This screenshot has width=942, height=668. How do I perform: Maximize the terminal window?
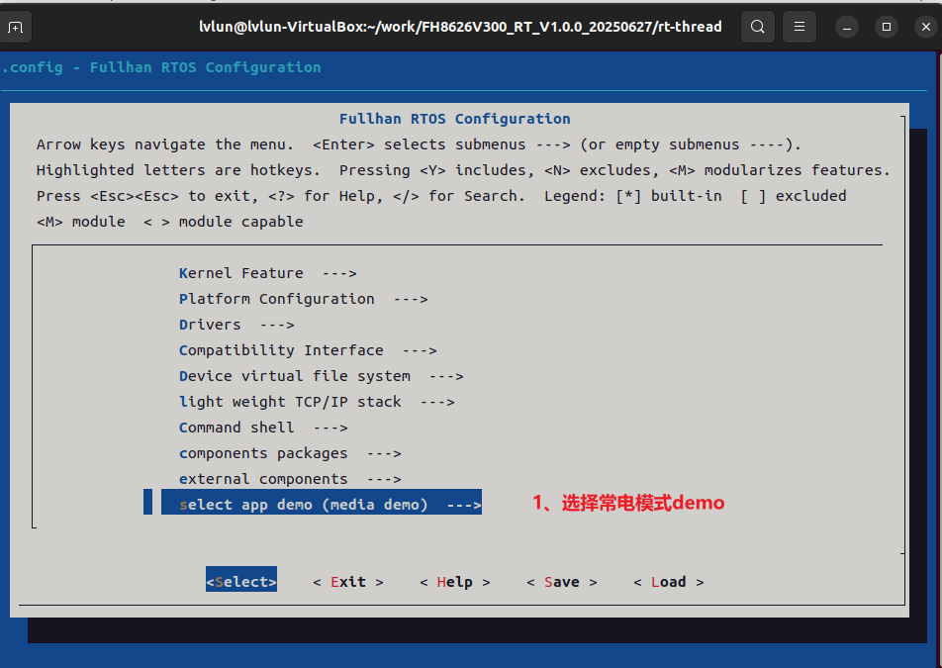(887, 27)
